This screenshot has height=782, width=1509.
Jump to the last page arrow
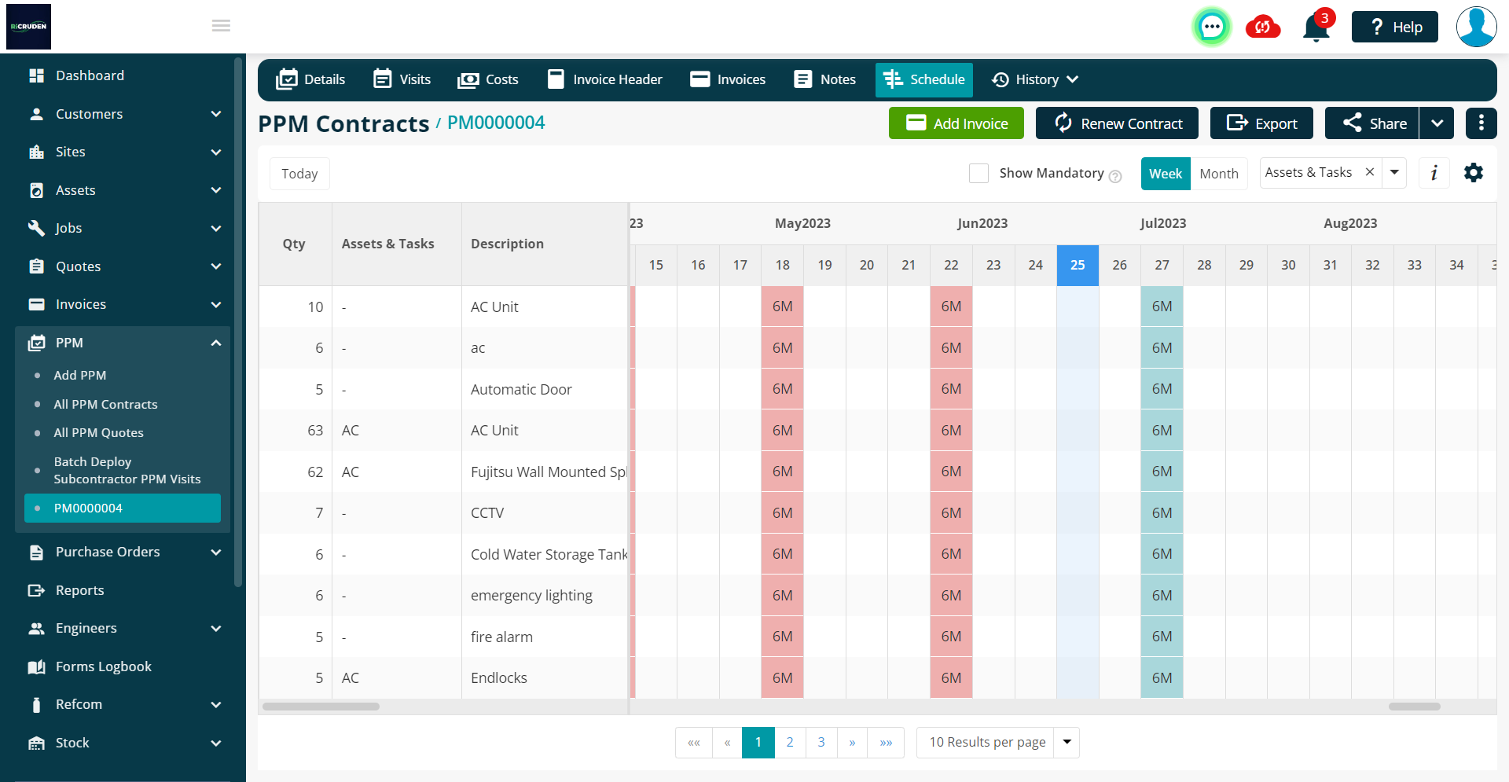point(886,742)
